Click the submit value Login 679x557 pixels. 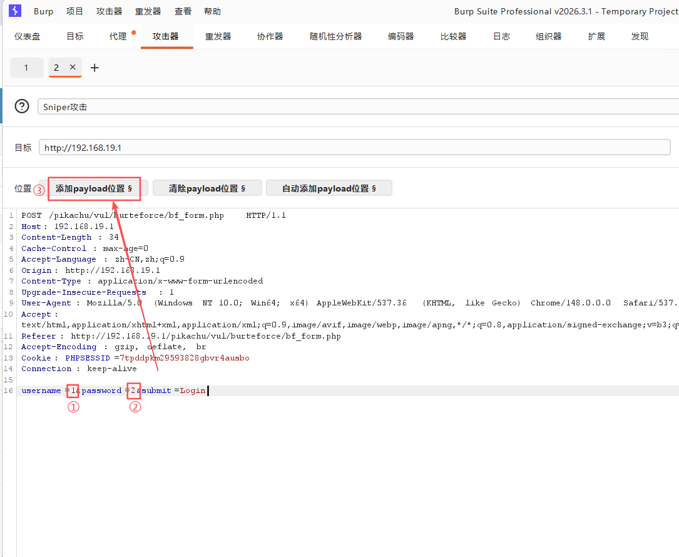[193, 391]
